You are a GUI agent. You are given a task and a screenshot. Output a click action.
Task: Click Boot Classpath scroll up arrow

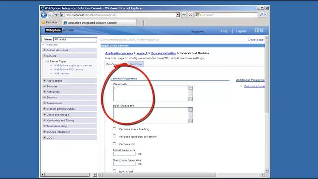pos(190,110)
